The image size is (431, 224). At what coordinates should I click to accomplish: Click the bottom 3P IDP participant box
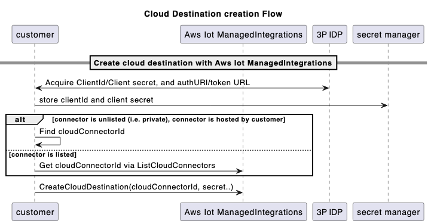click(x=329, y=211)
